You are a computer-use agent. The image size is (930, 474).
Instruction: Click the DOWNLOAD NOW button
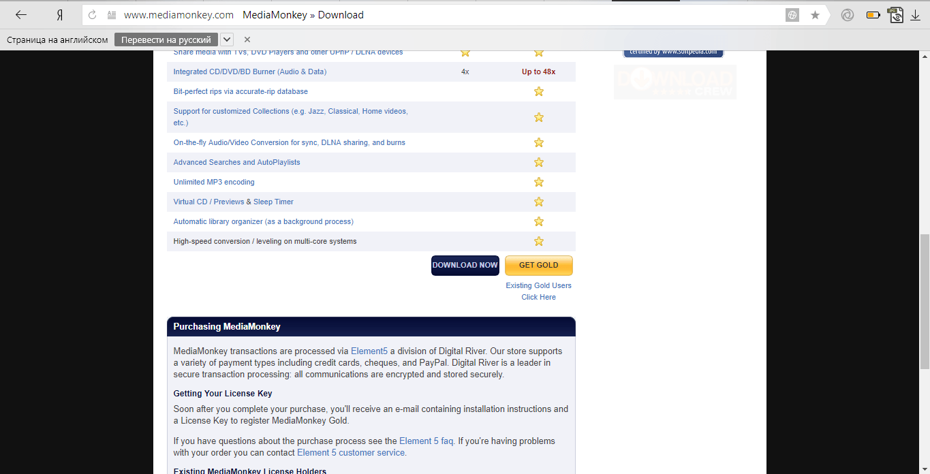pos(465,266)
